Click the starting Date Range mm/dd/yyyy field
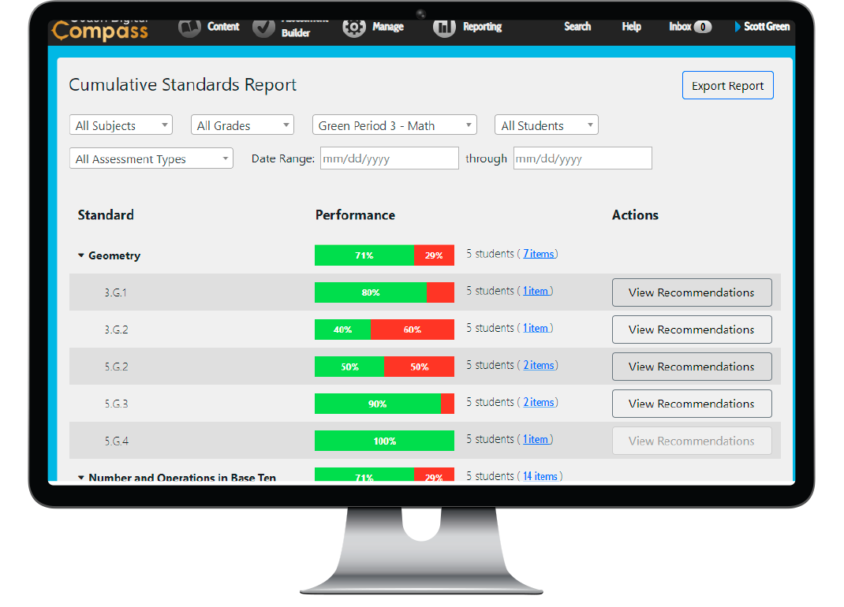The width and height of the screenshot is (844, 607). pyautogui.click(x=389, y=158)
